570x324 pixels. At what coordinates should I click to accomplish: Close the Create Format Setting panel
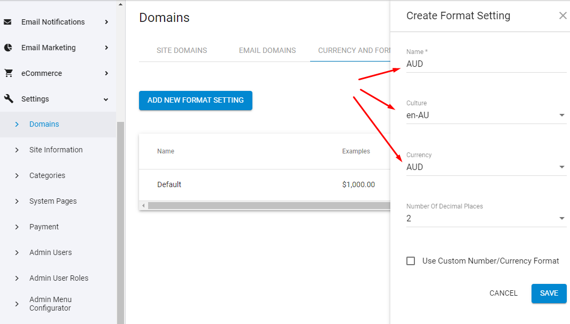(563, 16)
